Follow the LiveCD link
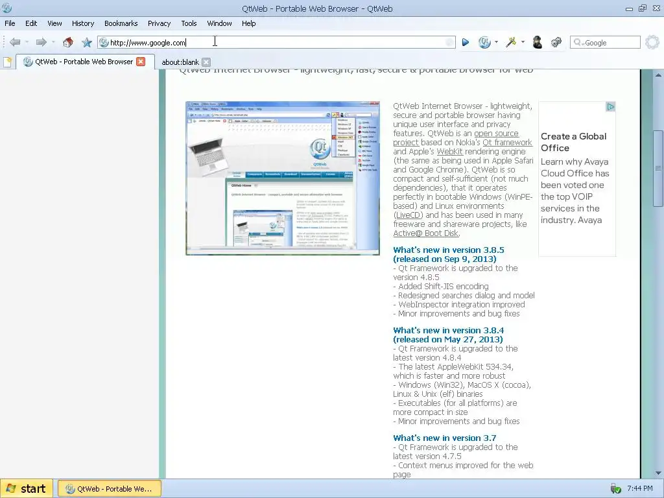Viewport: 664px width, 498px height. (x=408, y=215)
